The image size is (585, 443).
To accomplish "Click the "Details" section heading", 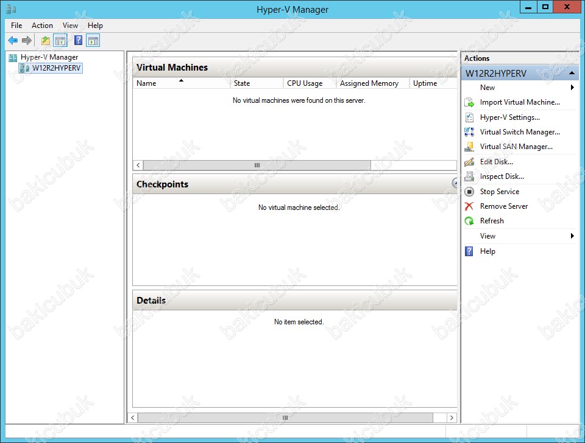I will point(151,301).
